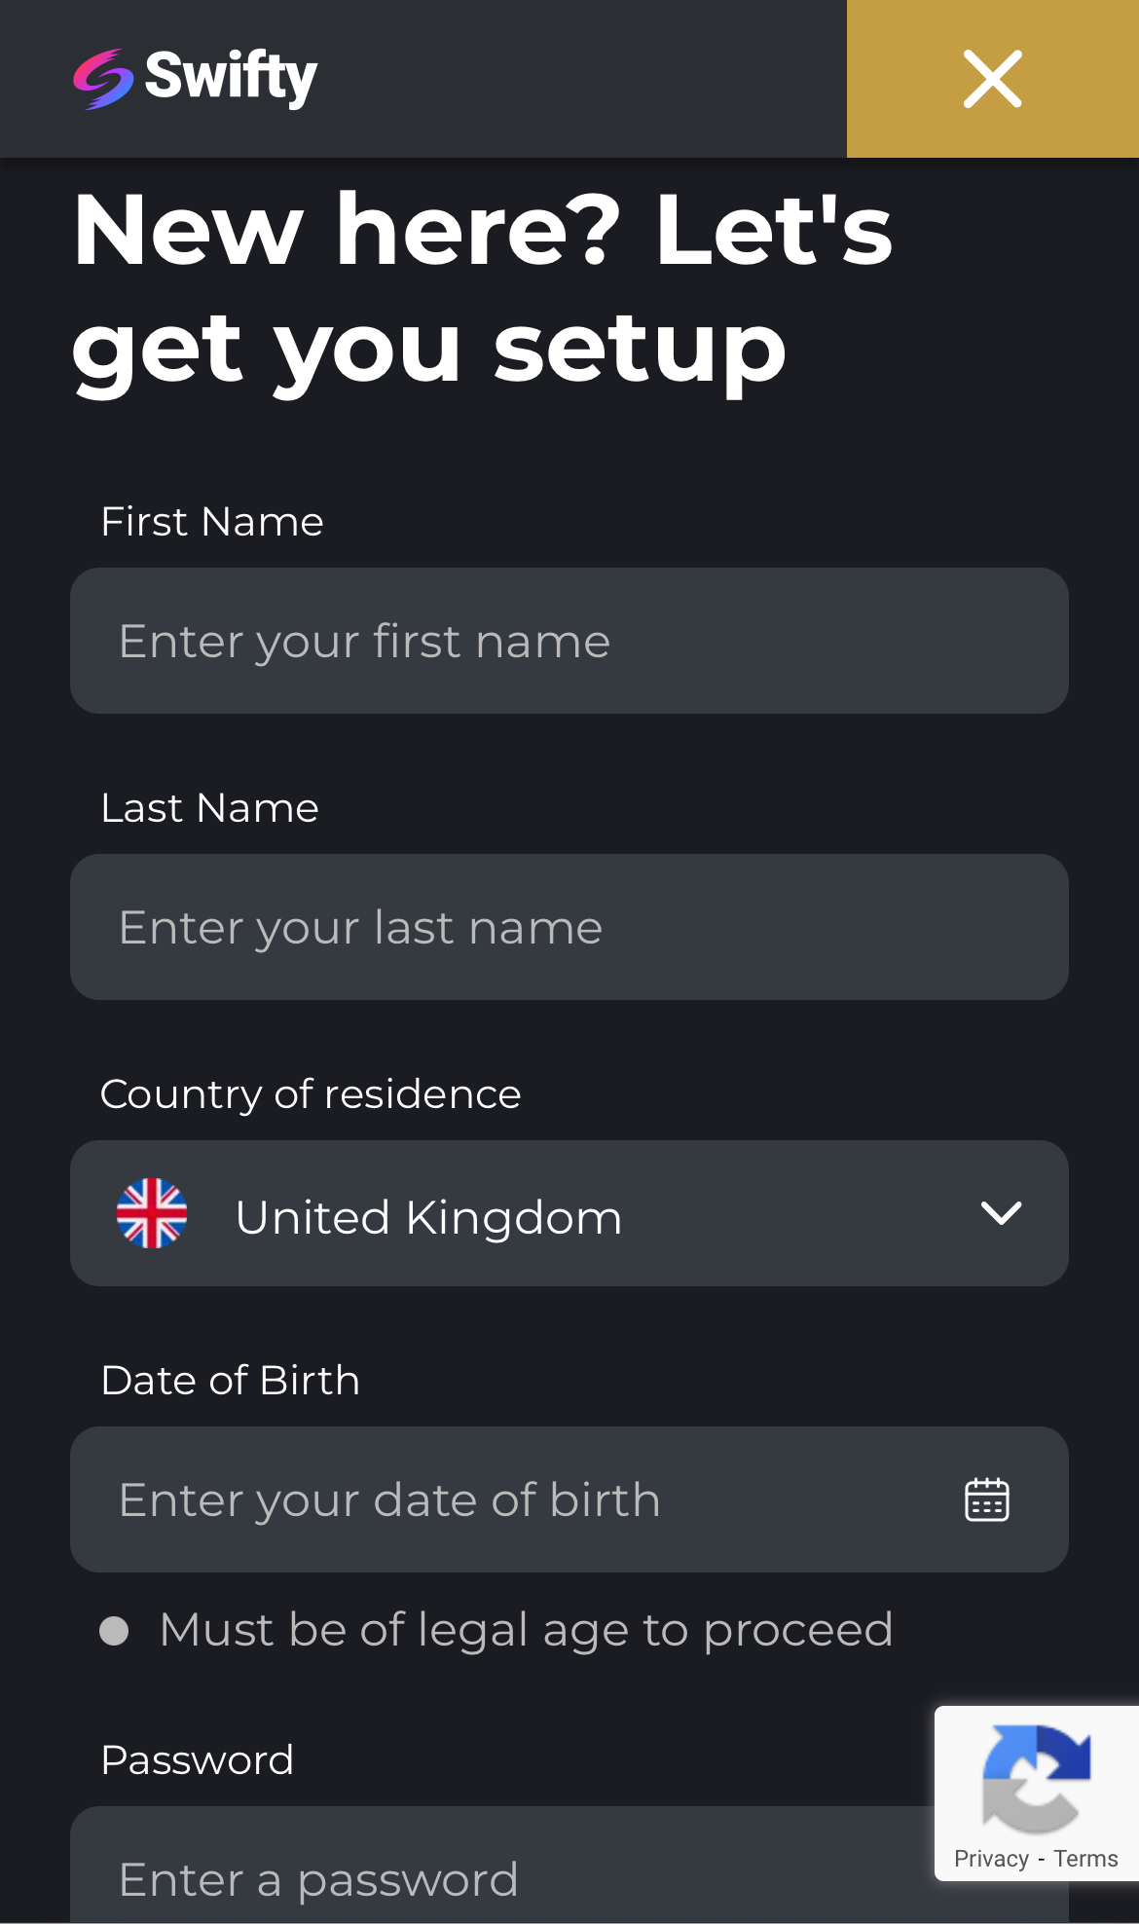This screenshot has width=1139, height=1924.
Task: Focus the last name input field
Action: pyautogui.click(x=569, y=927)
